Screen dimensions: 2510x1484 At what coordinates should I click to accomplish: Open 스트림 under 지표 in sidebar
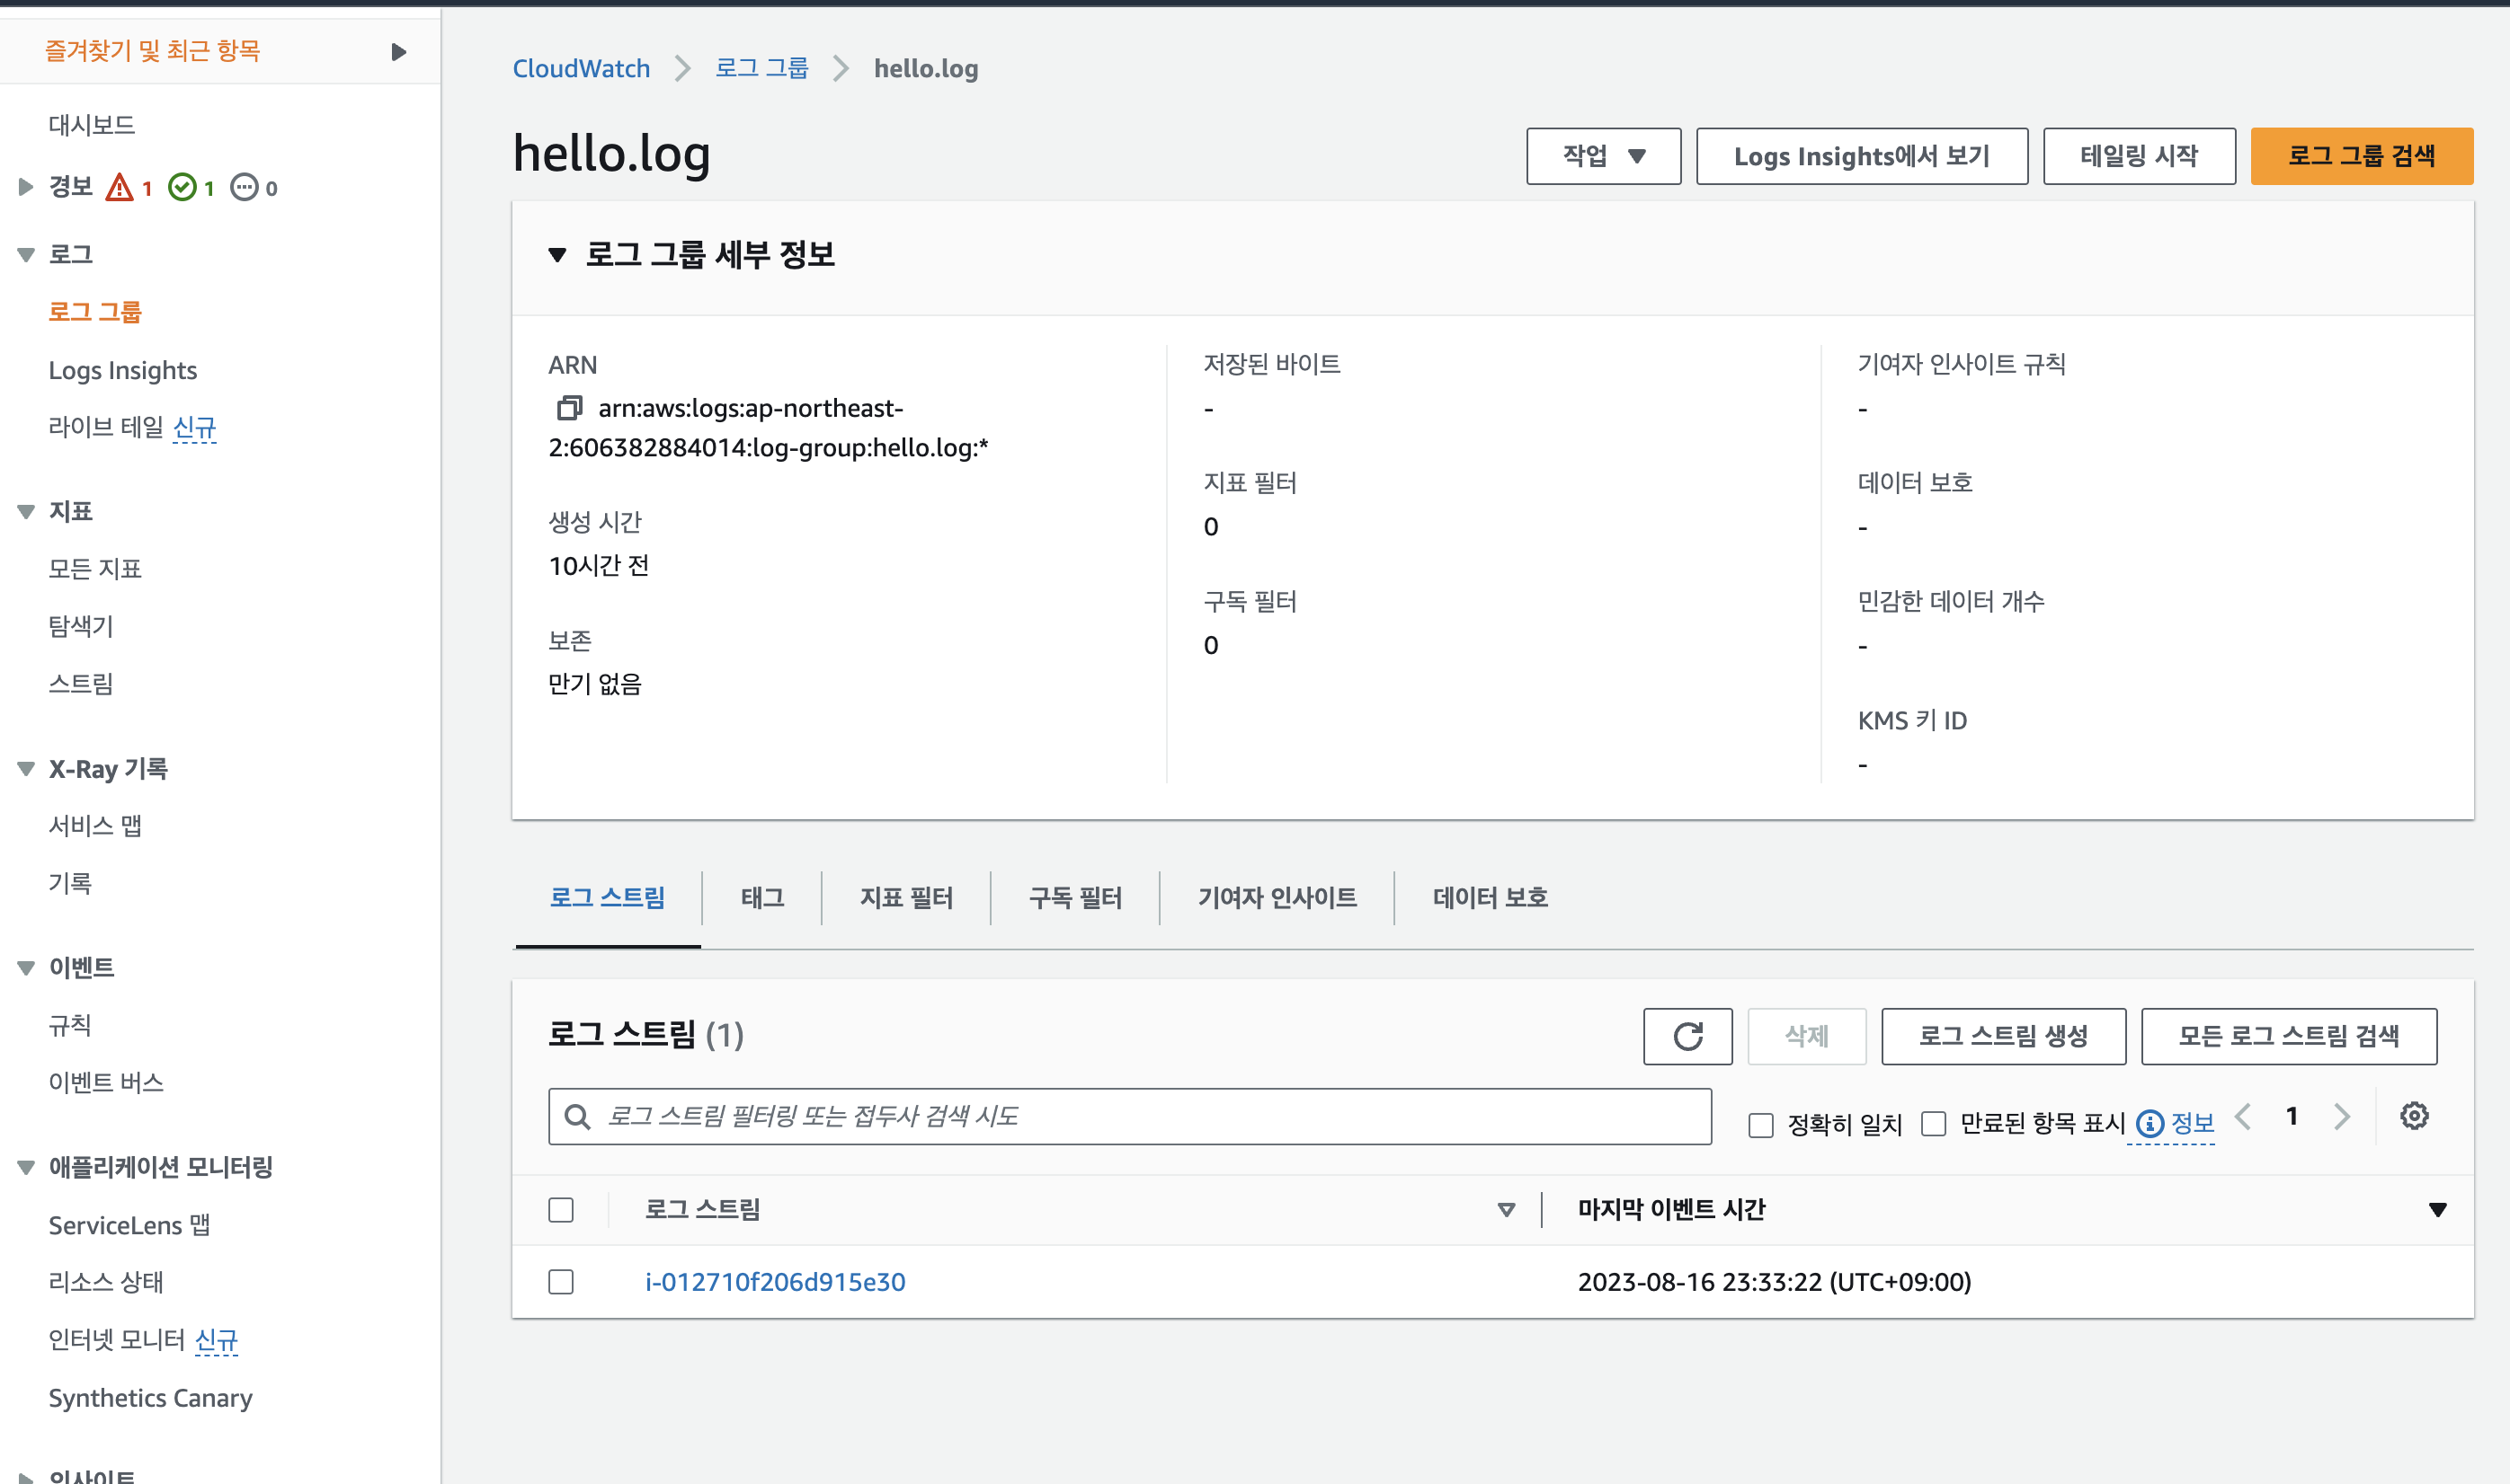[x=81, y=684]
